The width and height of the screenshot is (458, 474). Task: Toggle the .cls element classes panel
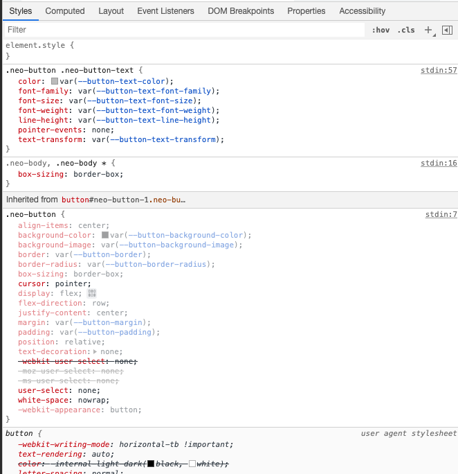[x=406, y=30]
